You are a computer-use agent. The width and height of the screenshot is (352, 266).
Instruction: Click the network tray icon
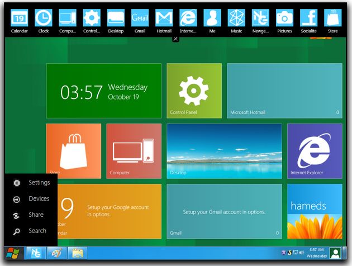click(x=296, y=253)
